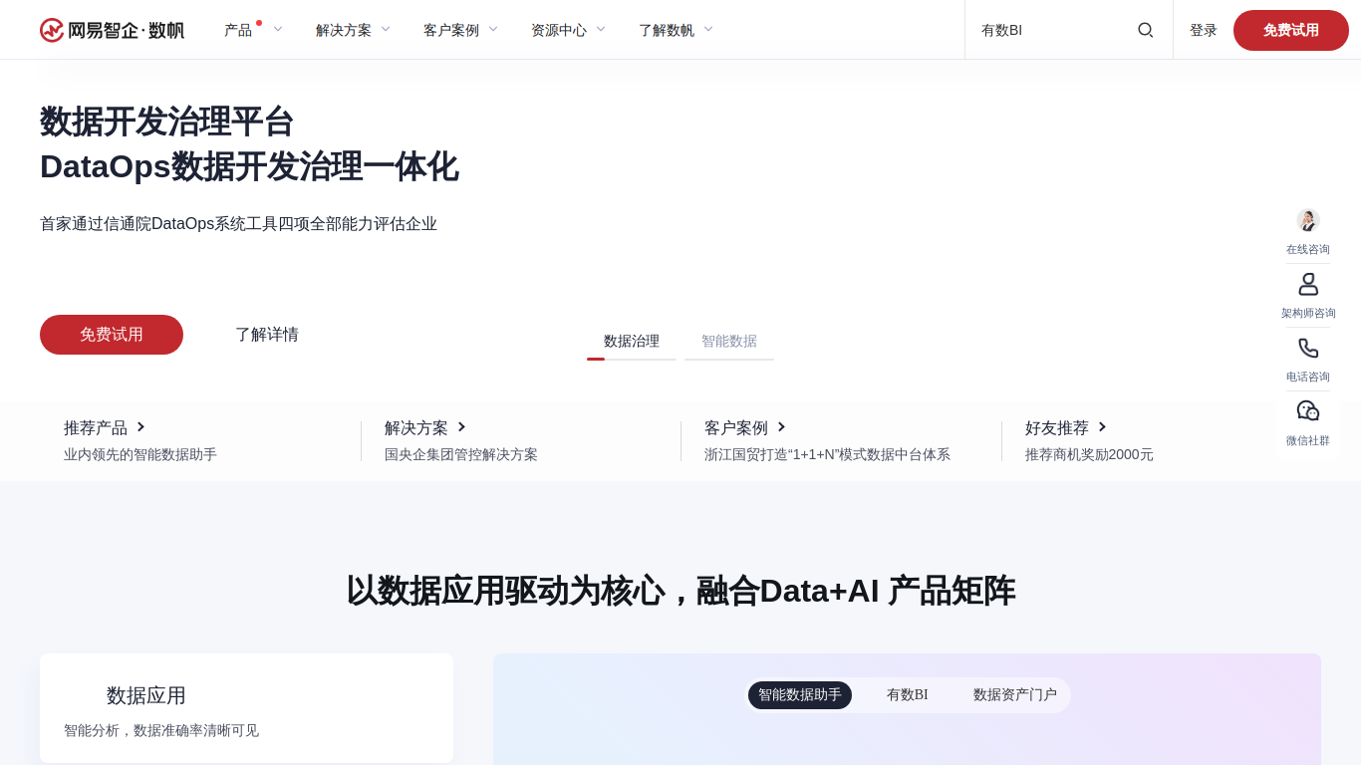Expand the 产品 menu chevron
The width and height of the screenshot is (1361, 765).
click(278, 29)
